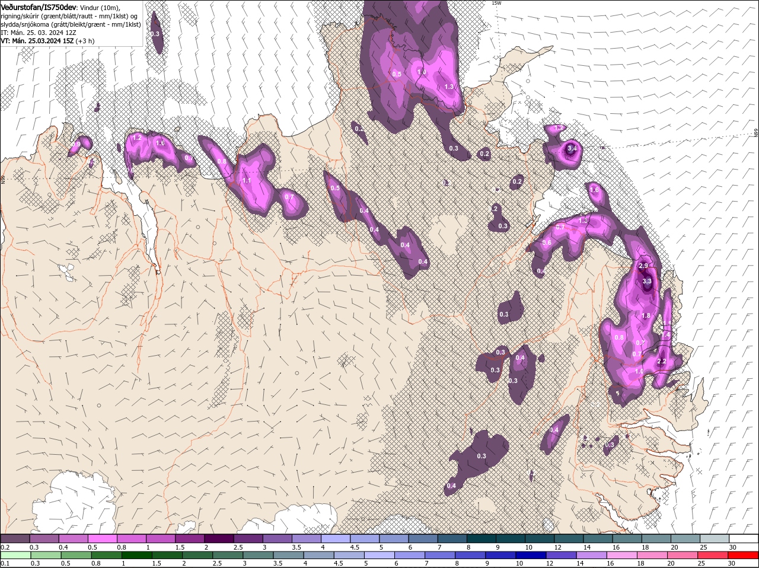The image size is (759, 568).
Task: Click the dark purple 2 snow-scale swatch
Action: (x=219, y=538)
